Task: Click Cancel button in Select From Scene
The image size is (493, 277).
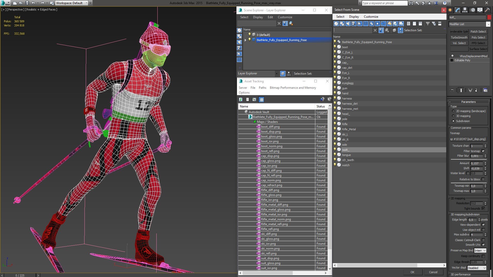Action: click(433, 272)
